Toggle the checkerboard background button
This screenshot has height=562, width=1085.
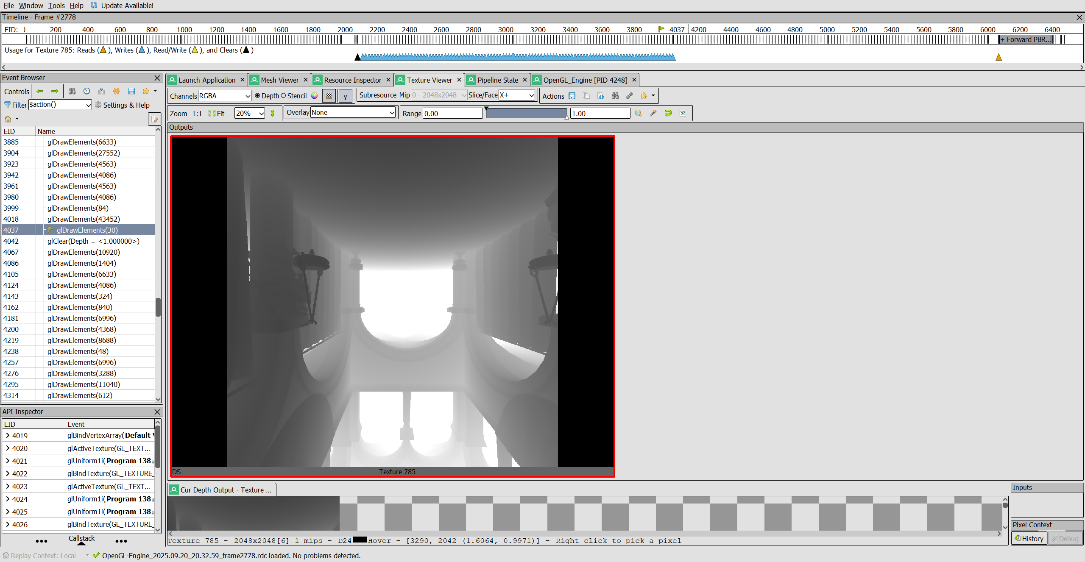pyautogui.click(x=329, y=96)
